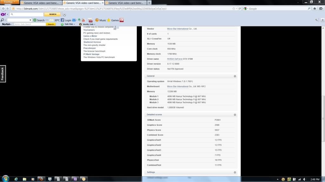Reload the current page
The image size is (325, 182).
pos(240,9)
